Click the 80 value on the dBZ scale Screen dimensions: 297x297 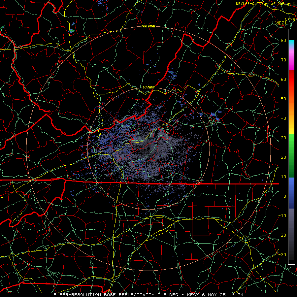click(x=283, y=41)
